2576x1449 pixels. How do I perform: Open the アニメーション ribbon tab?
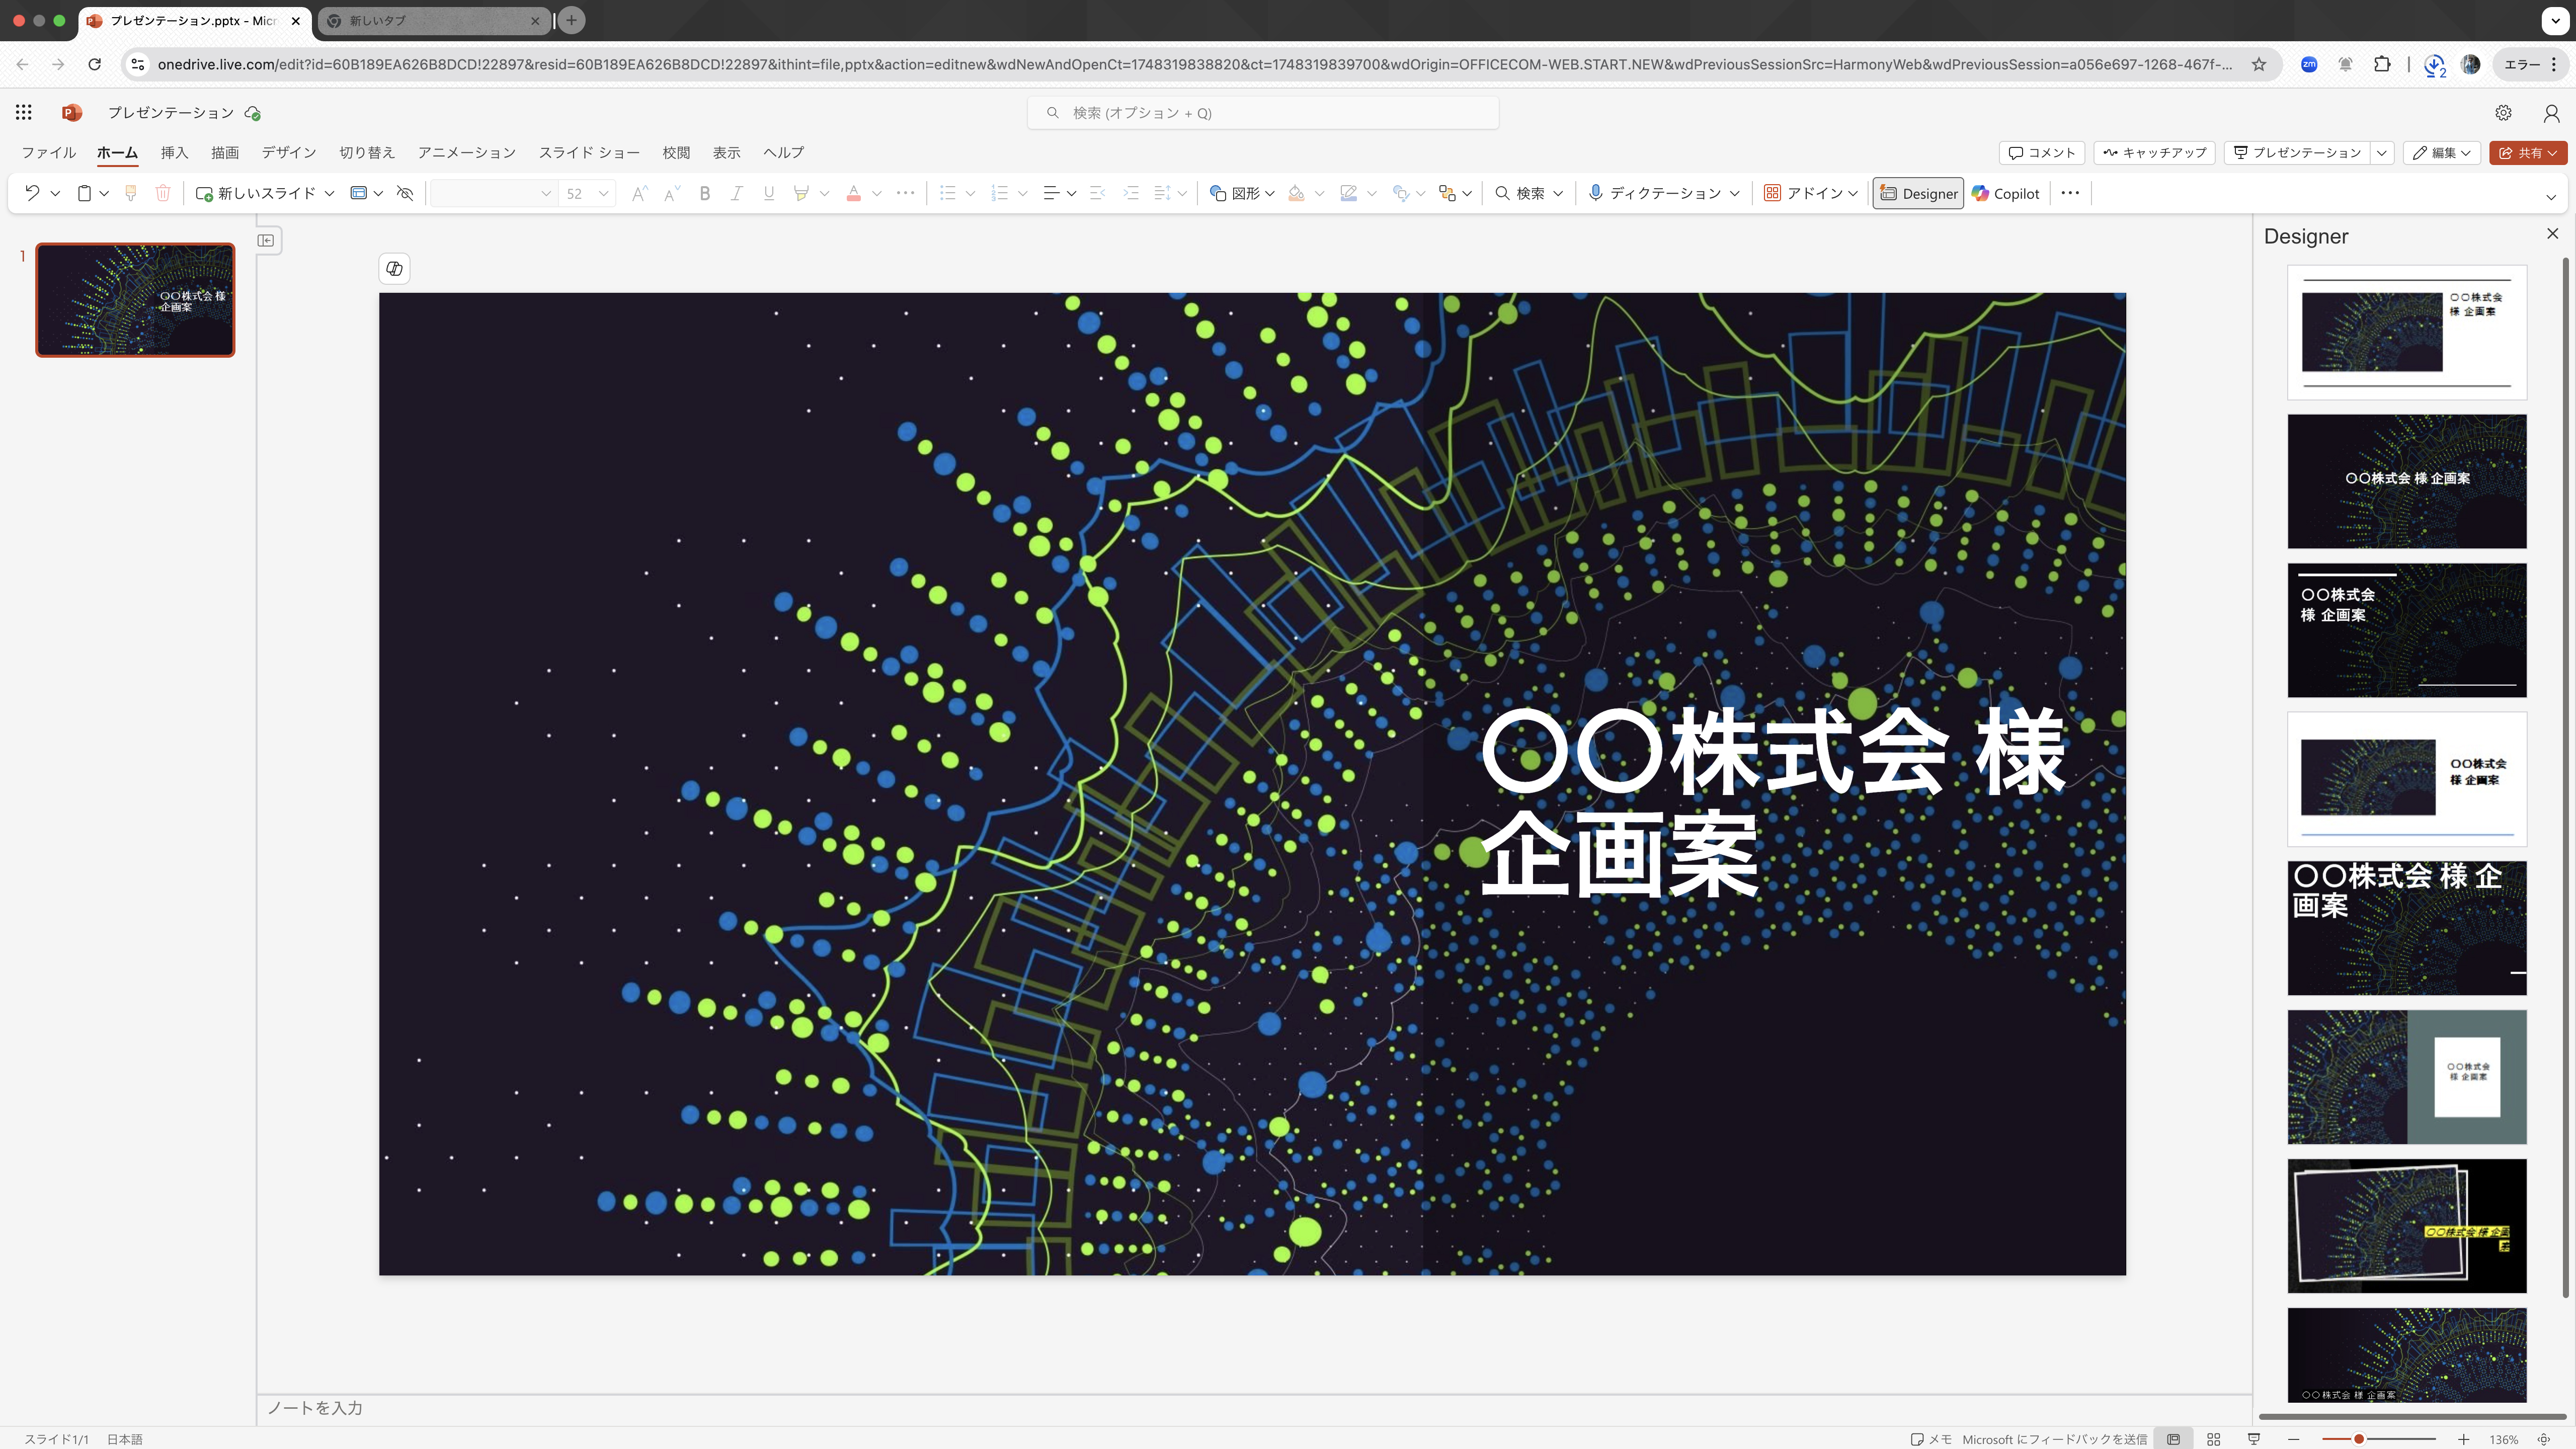click(x=466, y=152)
